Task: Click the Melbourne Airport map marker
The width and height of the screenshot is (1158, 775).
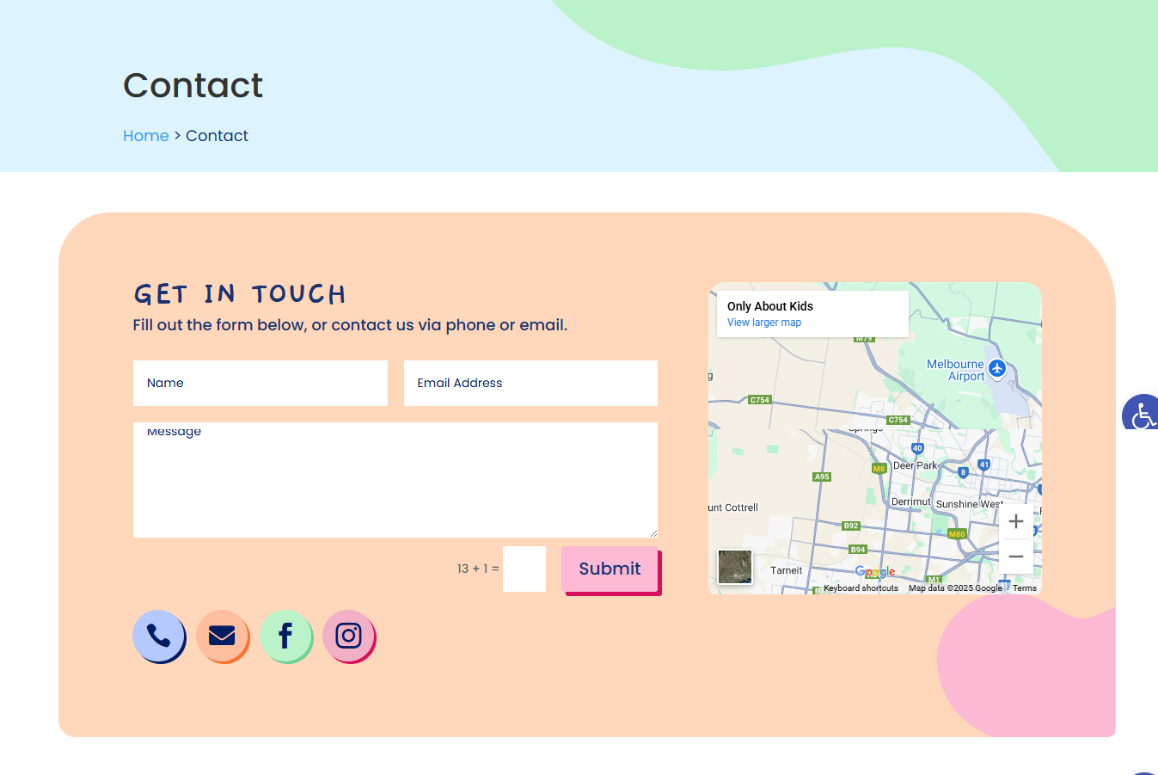Action: coord(997,368)
